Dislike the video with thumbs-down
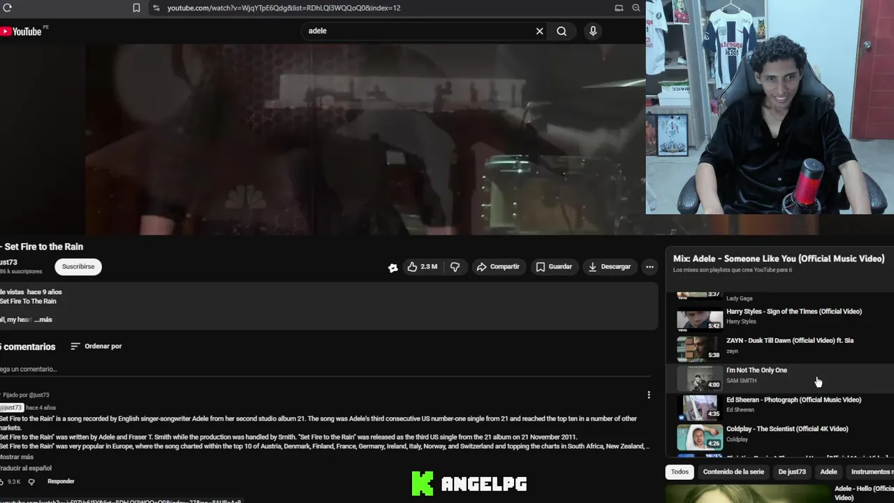Screen dimensions: 894x503 pyautogui.click(x=455, y=267)
